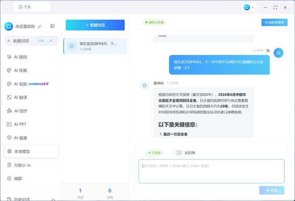
Task: Click the blue user question message bubble
Action: (219, 65)
